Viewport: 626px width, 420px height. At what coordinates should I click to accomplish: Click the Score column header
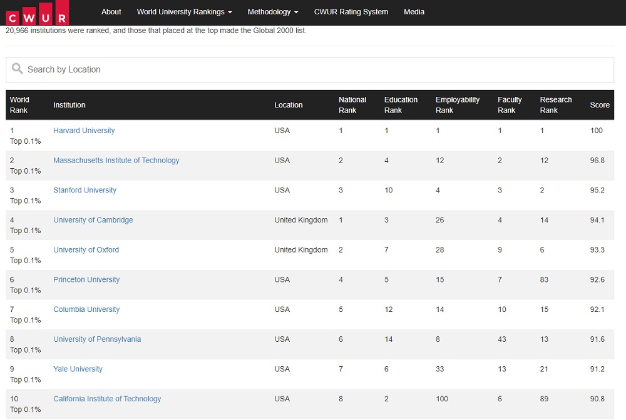pos(599,105)
